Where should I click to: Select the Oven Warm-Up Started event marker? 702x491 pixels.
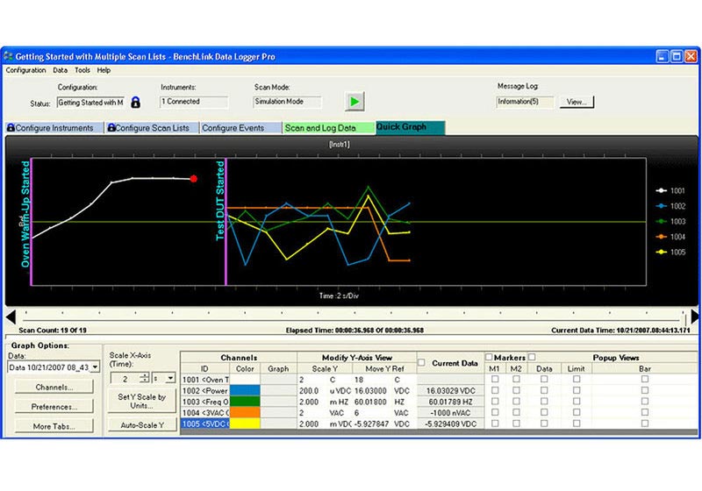tap(25, 215)
